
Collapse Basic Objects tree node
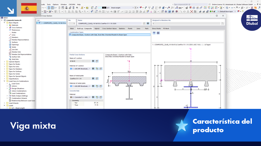(x=5, y=23)
